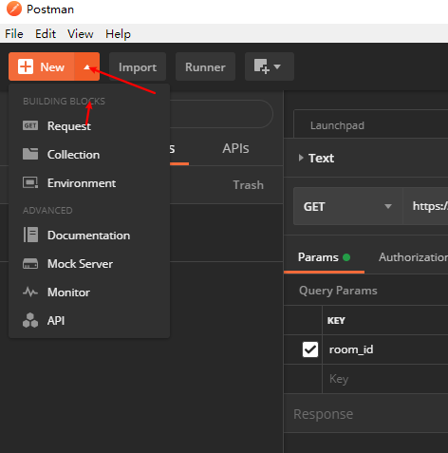The height and width of the screenshot is (453, 448).
Task: Click the plus icon on New button
Action: 26,66
